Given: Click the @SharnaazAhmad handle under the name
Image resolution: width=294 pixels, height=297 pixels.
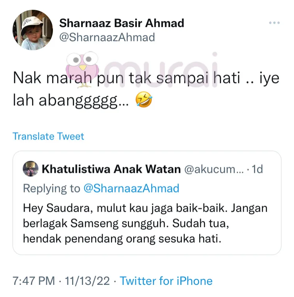Looking at the screenshot, I should click(107, 37).
